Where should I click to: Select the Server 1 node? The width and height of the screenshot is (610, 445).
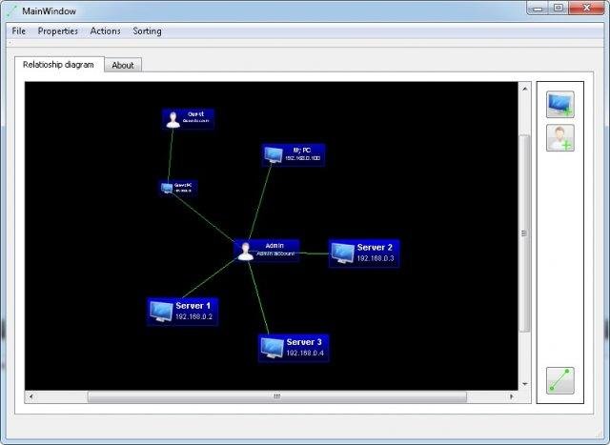pyautogui.click(x=182, y=312)
